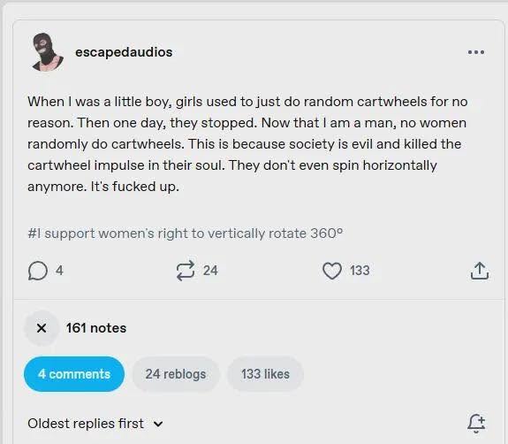Screen dimensions: 508x444
Task: Open the three-dot post options menu
Action: point(476,52)
